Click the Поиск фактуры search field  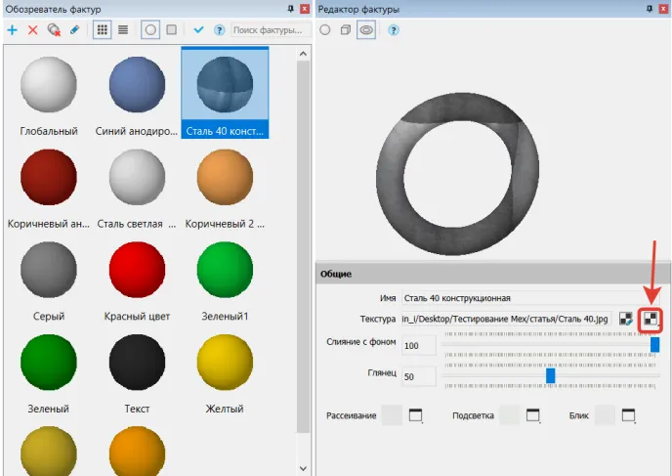pos(270,30)
